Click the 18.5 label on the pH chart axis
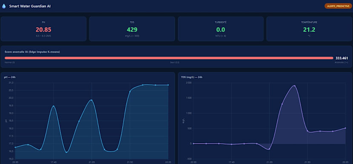 [11, 121]
